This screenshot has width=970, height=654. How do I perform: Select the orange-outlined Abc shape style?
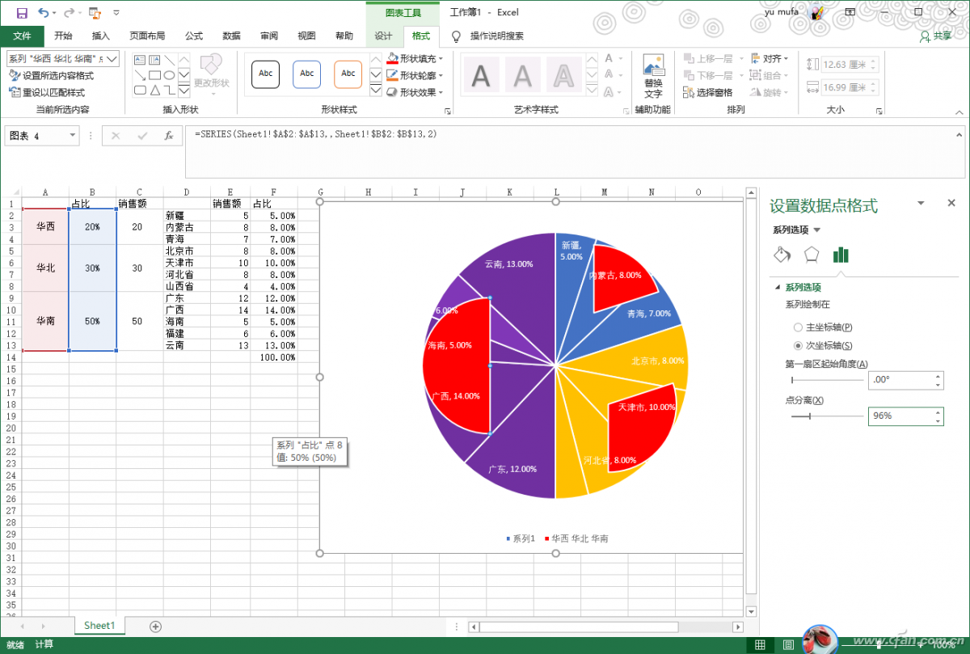(x=348, y=74)
